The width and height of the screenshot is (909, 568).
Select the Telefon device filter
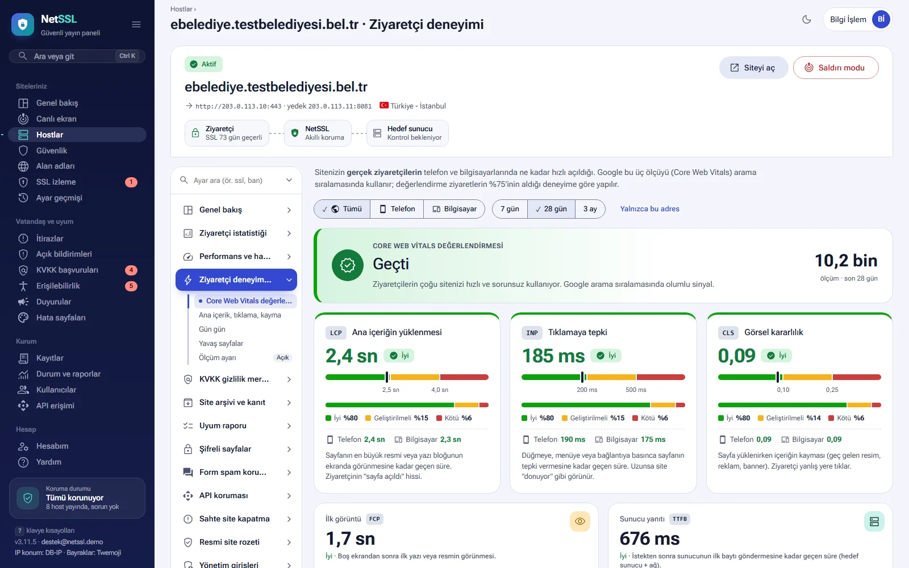[x=397, y=209]
